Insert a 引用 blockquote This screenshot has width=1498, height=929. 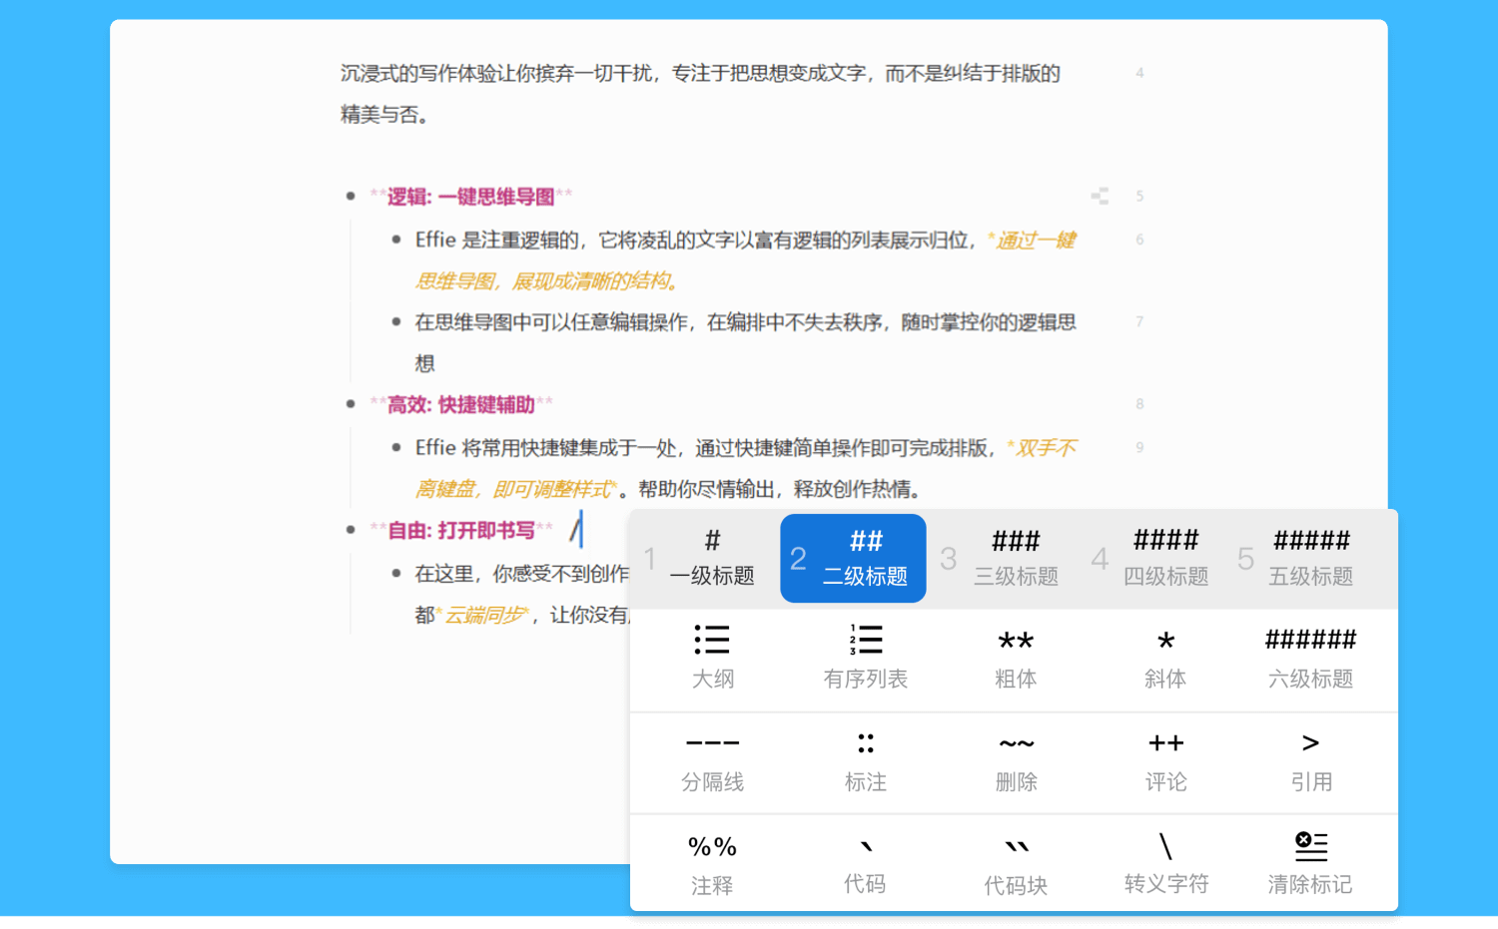coord(1310,762)
